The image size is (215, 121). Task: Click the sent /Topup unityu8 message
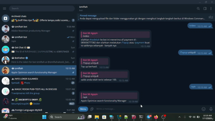click(x=195, y=52)
